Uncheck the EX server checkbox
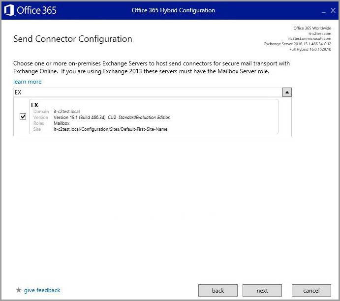This screenshot has width=340, height=301. [23, 117]
